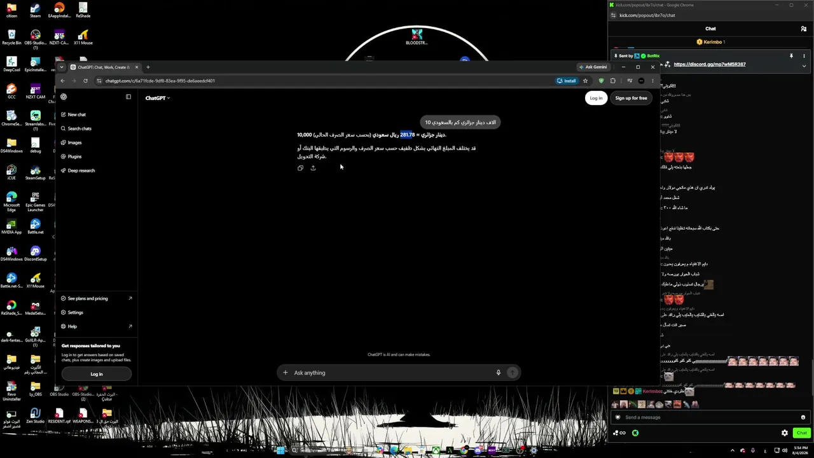The width and height of the screenshot is (814, 458).
Task: Open pinned message three-dot options
Action: (804, 56)
